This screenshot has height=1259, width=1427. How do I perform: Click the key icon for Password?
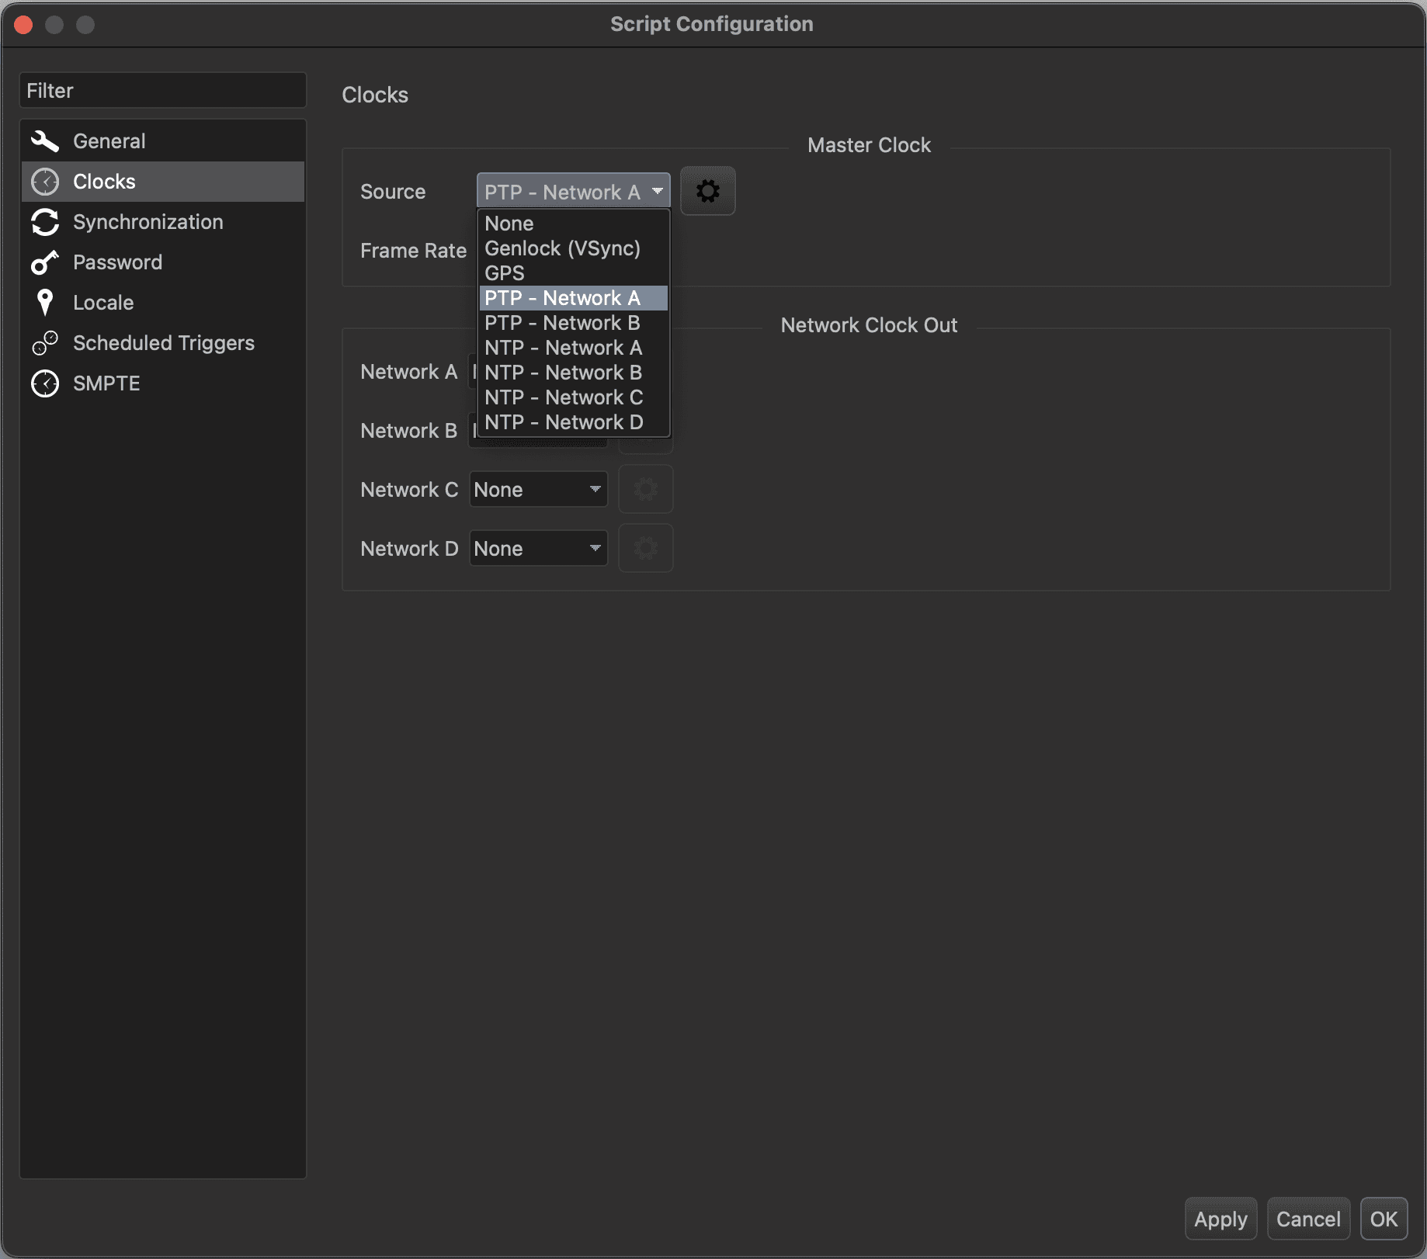pos(45,262)
